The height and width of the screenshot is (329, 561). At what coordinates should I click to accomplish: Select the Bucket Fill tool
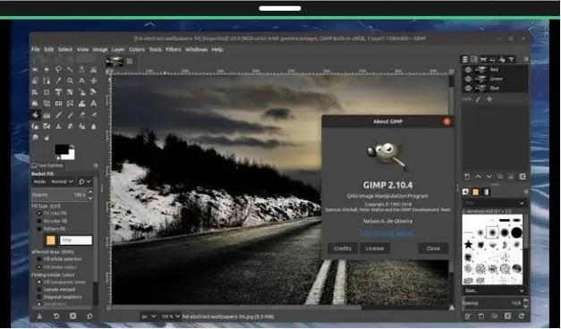click(35, 114)
